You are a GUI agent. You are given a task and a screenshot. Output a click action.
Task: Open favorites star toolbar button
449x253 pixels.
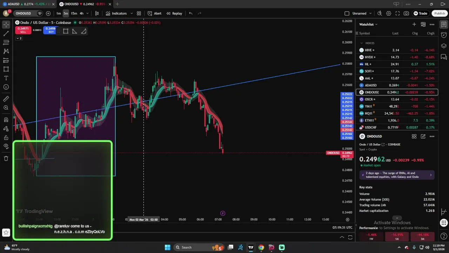point(6,232)
